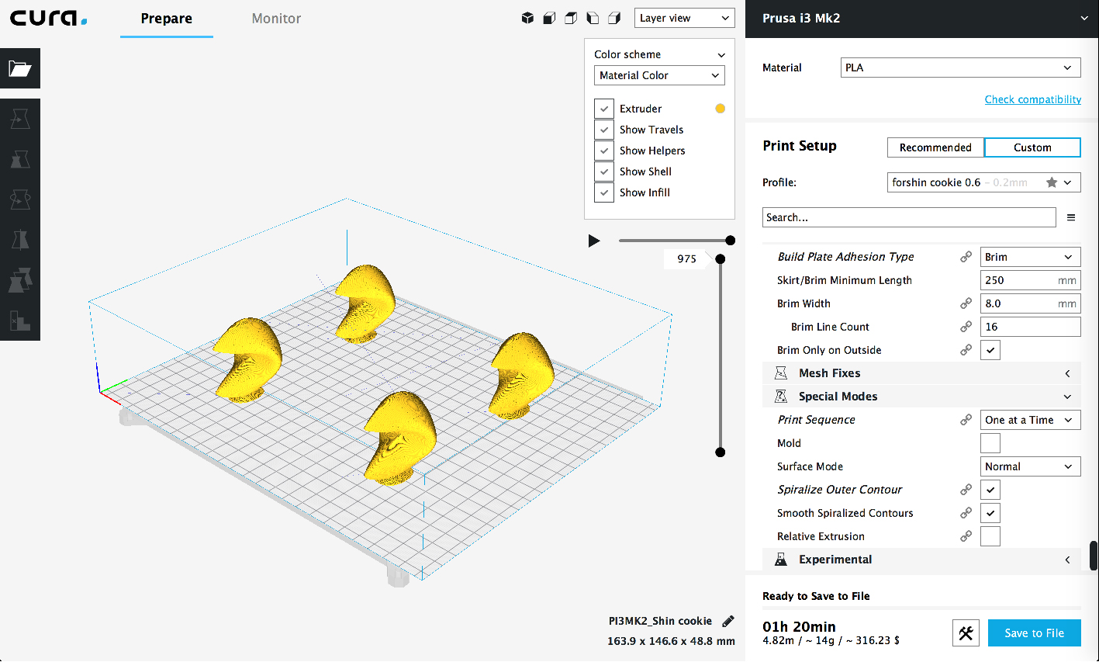Toggle the Show Travels checkbox
Screen dimensions: 1099x662
tap(604, 130)
